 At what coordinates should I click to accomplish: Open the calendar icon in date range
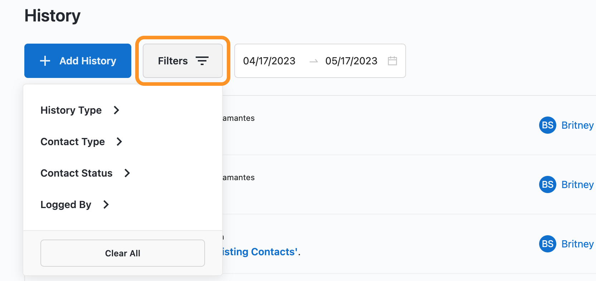click(392, 61)
